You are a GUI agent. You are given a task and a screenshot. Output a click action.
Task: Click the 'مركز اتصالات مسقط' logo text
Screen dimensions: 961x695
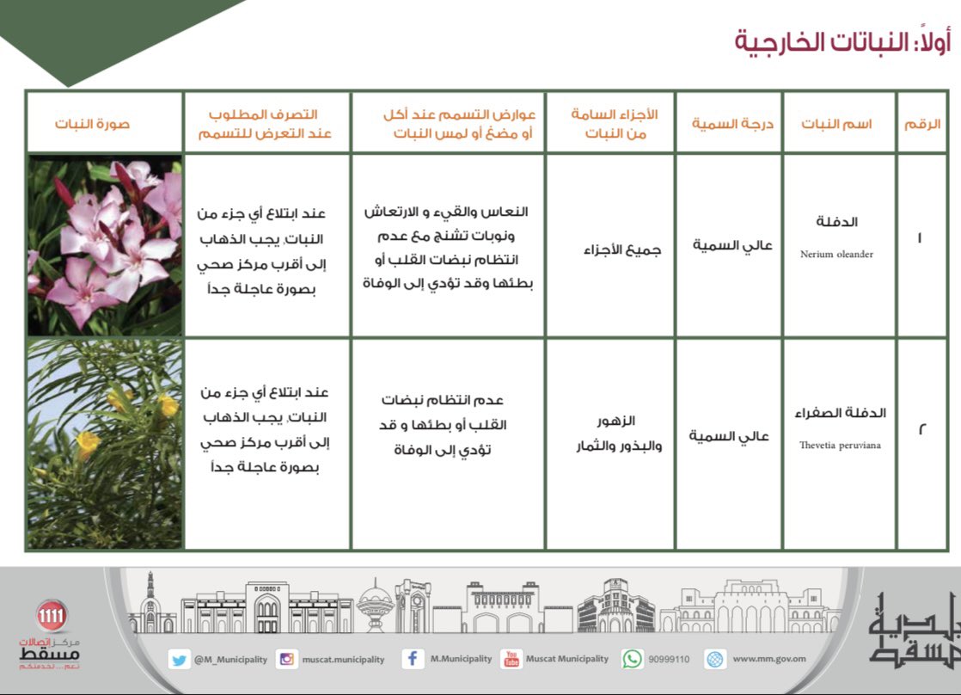point(49,653)
